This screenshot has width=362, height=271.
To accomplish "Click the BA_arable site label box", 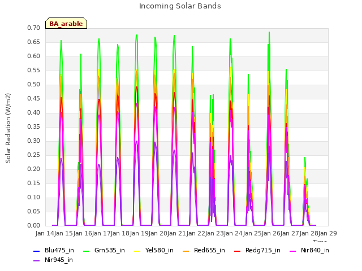I will point(66,23).
